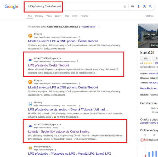Open three-dot menu of lpg-prestavby-ceska-trebova result
Viewport: 158px width, 157px height.
point(78,61)
